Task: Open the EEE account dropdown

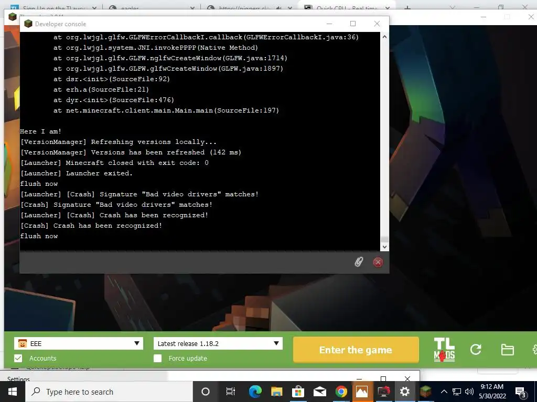Action: tap(79, 343)
